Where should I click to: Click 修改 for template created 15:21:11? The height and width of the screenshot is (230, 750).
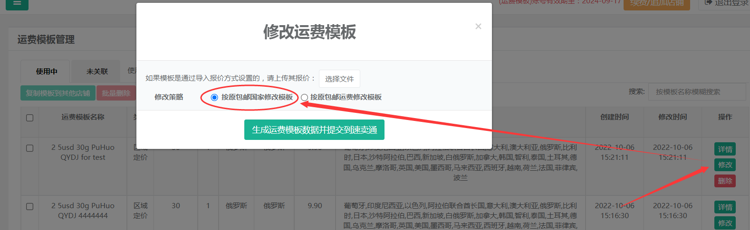(725, 165)
